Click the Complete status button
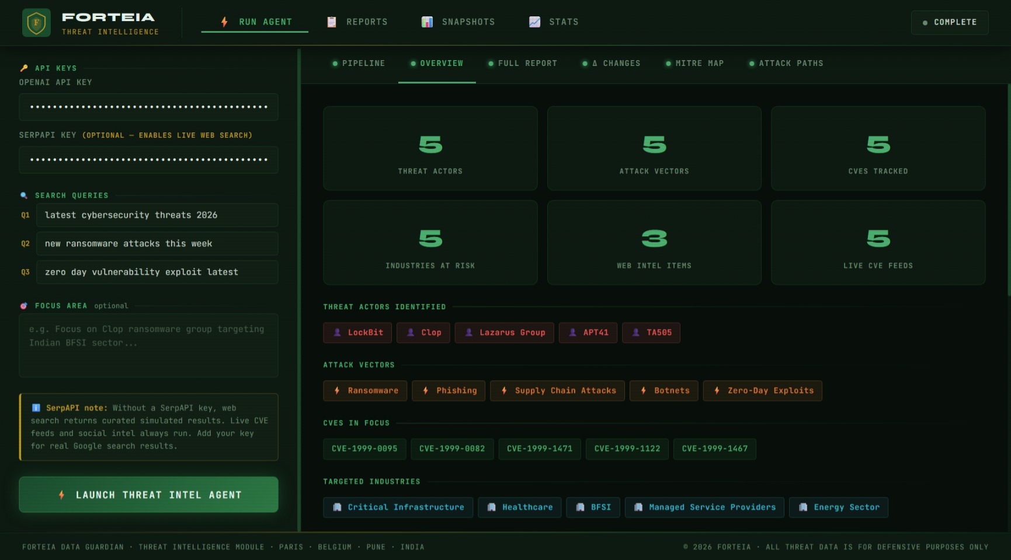Image resolution: width=1011 pixels, height=560 pixels. [x=949, y=22]
